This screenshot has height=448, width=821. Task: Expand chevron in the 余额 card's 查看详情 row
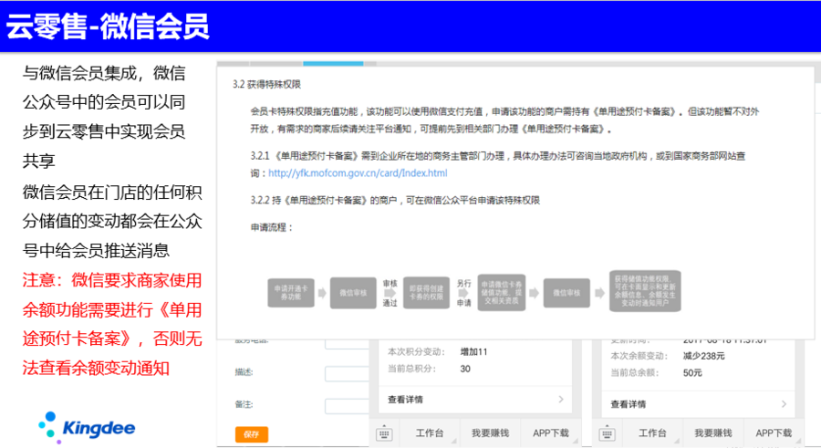(x=784, y=404)
